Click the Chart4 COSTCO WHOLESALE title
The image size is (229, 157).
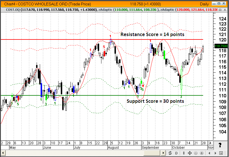pyautogui.click(x=47, y=4)
